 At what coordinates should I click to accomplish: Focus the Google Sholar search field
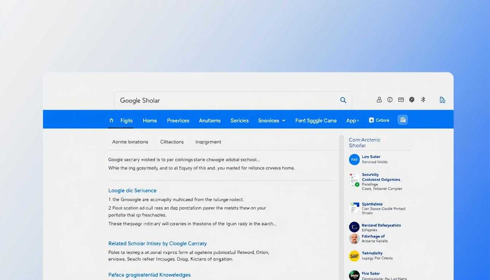click(233, 100)
